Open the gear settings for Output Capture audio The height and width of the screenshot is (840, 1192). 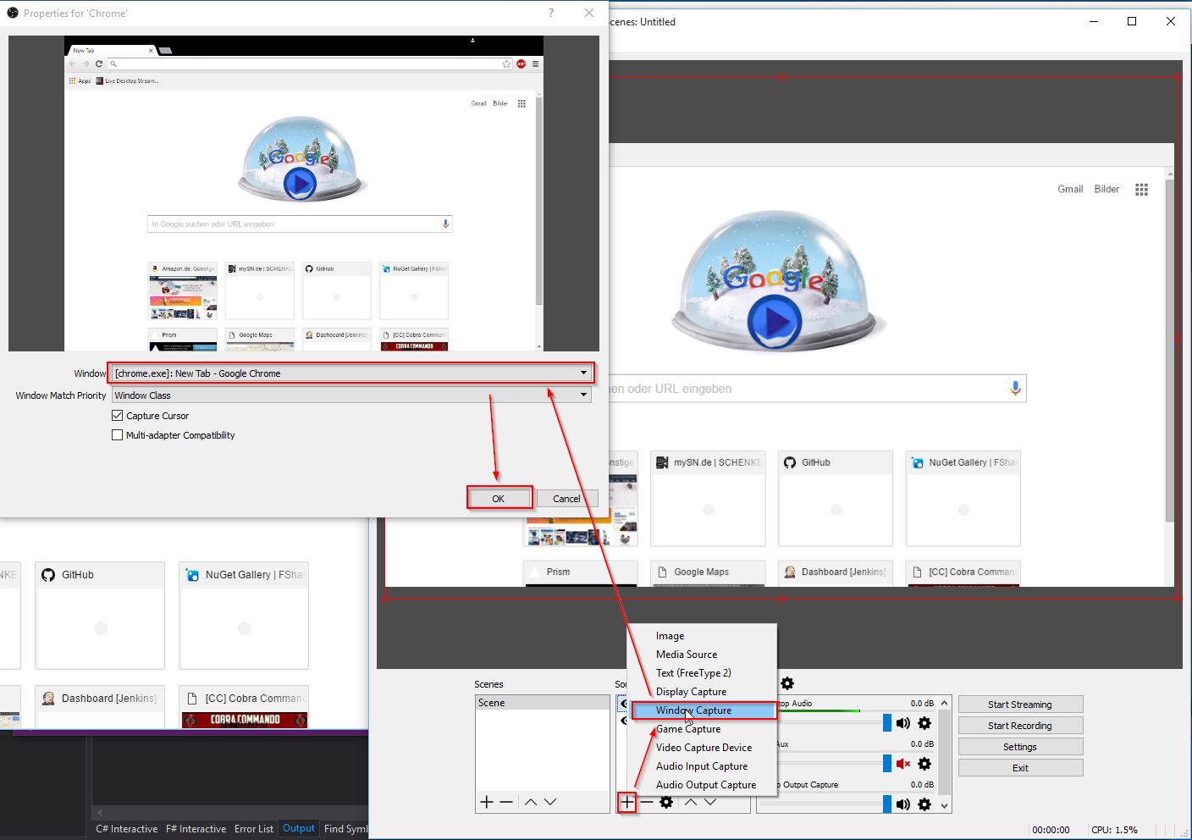point(924,804)
